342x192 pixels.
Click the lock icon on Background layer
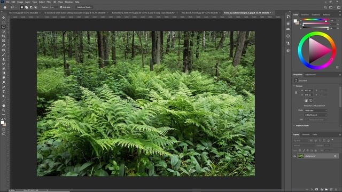pos(335,156)
